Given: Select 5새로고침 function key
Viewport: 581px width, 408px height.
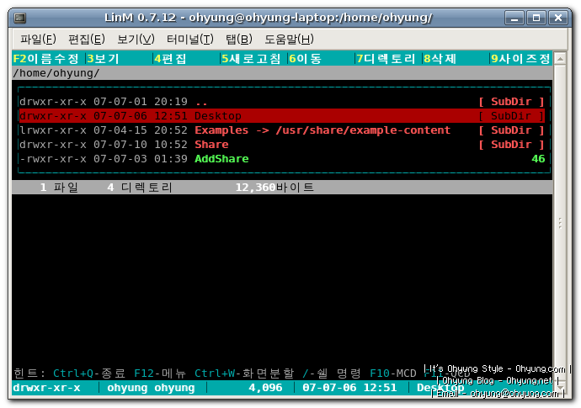Looking at the screenshot, I should tap(251, 59).
